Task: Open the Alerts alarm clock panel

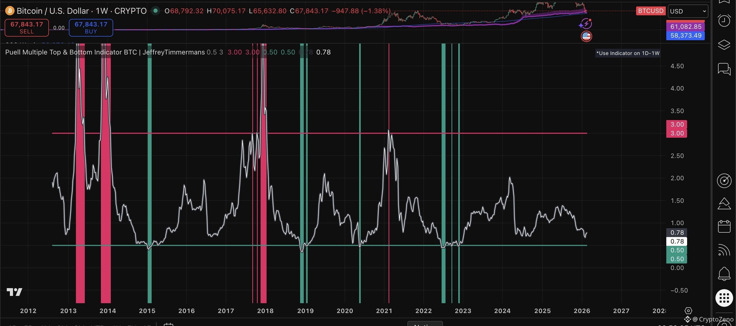Action: tap(724, 20)
